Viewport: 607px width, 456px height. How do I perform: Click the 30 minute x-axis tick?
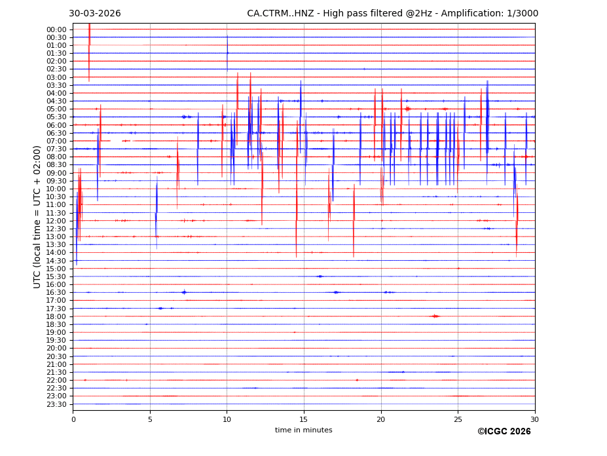coord(535,419)
